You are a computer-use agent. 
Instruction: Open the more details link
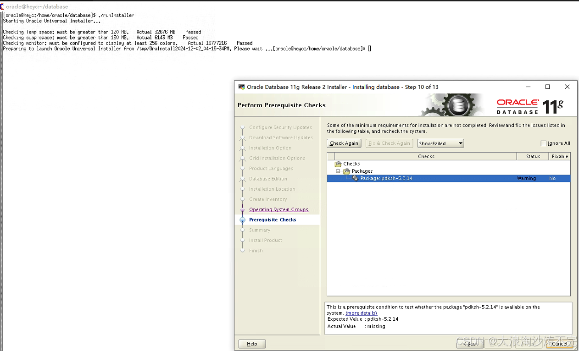pyautogui.click(x=362, y=313)
